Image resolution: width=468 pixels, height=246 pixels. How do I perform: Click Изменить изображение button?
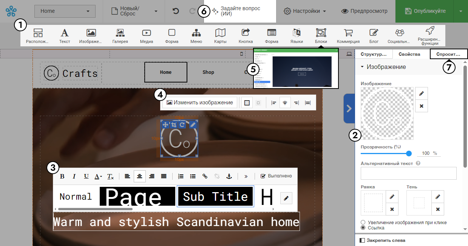[200, 102]
